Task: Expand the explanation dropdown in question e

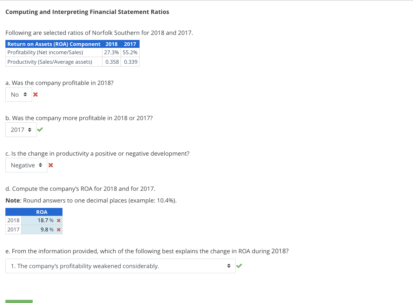Action: pos(120,266)
